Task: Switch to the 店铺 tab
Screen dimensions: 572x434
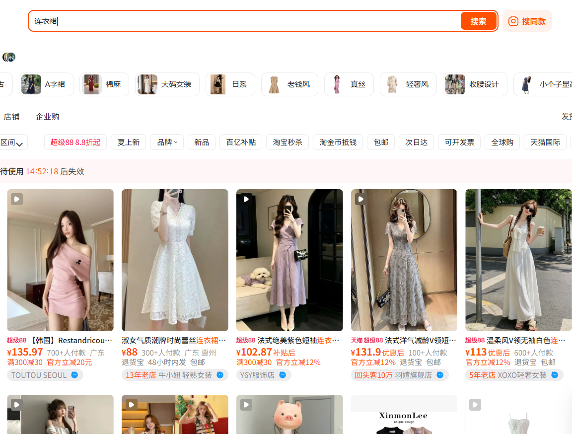Action: click(x=11, y=117)
